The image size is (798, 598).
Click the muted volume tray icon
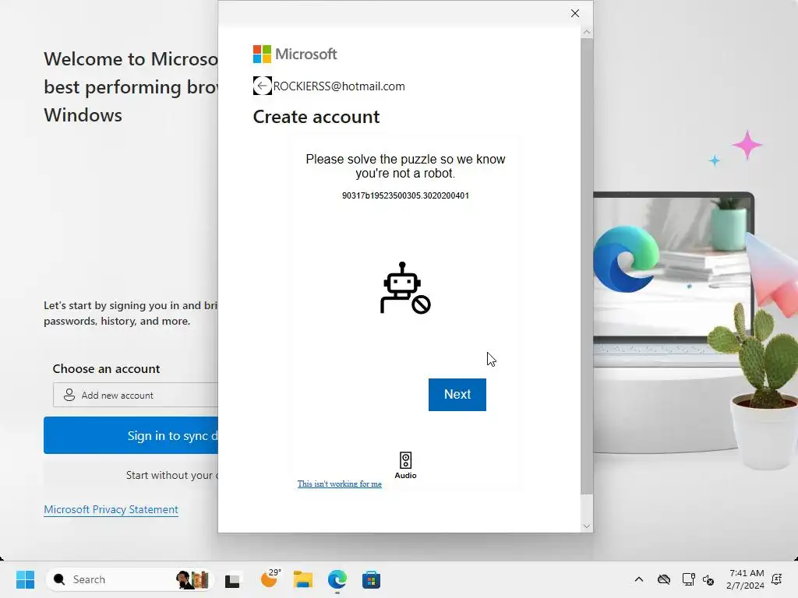tap(708, 579)
